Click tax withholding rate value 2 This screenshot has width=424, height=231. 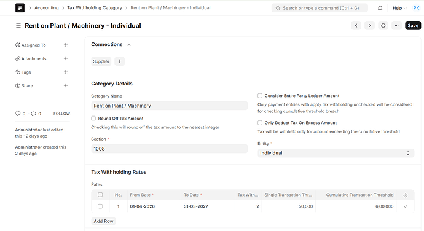[248, 206]
